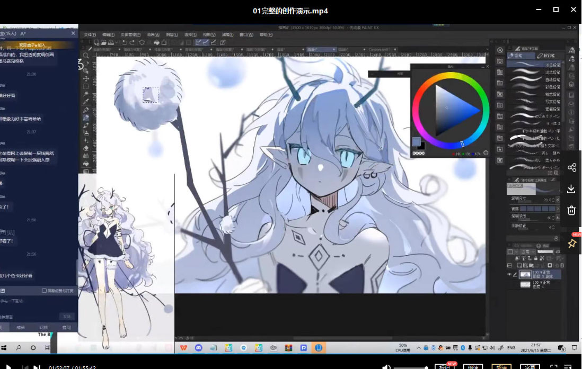Select the eraser tool in the toolbox

pyautogui.click(x=86, y=148)
